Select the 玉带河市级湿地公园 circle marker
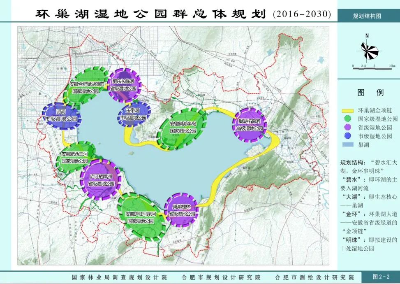The height and width of the screenshot is (284, 400). [x=133, y=114]
